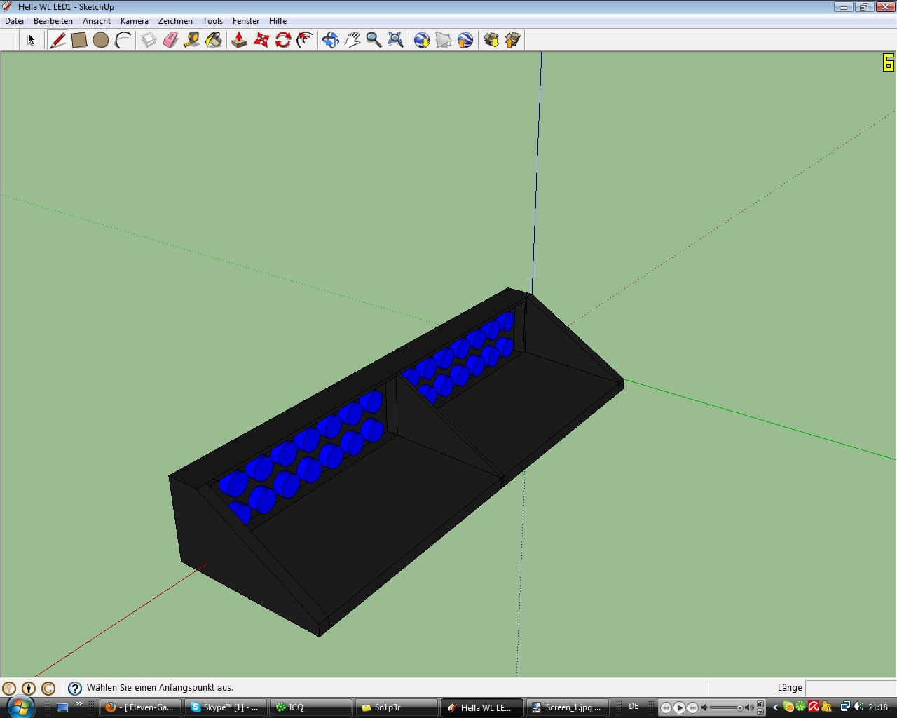
Task: Open the Kamera menu
Action: coord(134,21)
